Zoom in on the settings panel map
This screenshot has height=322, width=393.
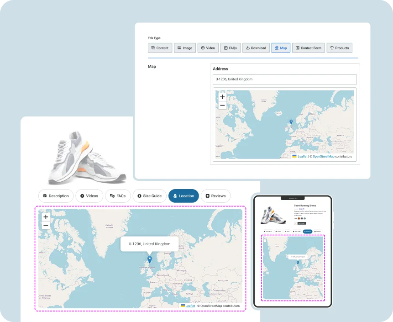click(x=222, y=97)
